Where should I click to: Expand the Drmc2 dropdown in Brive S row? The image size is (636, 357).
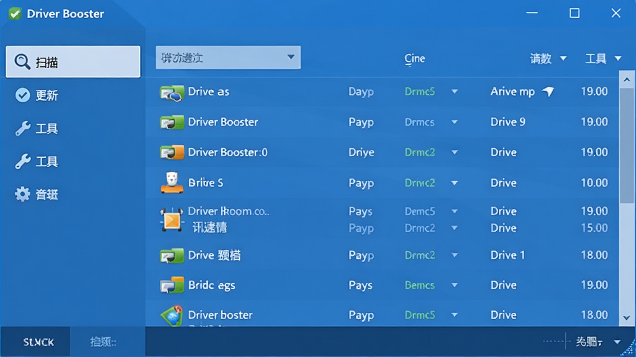[455, 183]
